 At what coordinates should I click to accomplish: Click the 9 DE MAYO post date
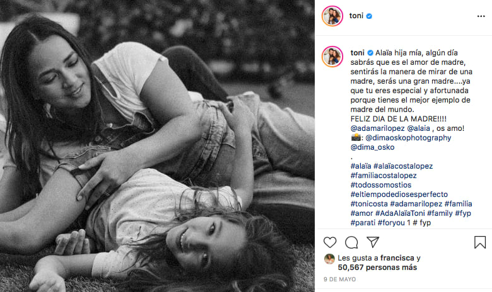click(341, 281)
